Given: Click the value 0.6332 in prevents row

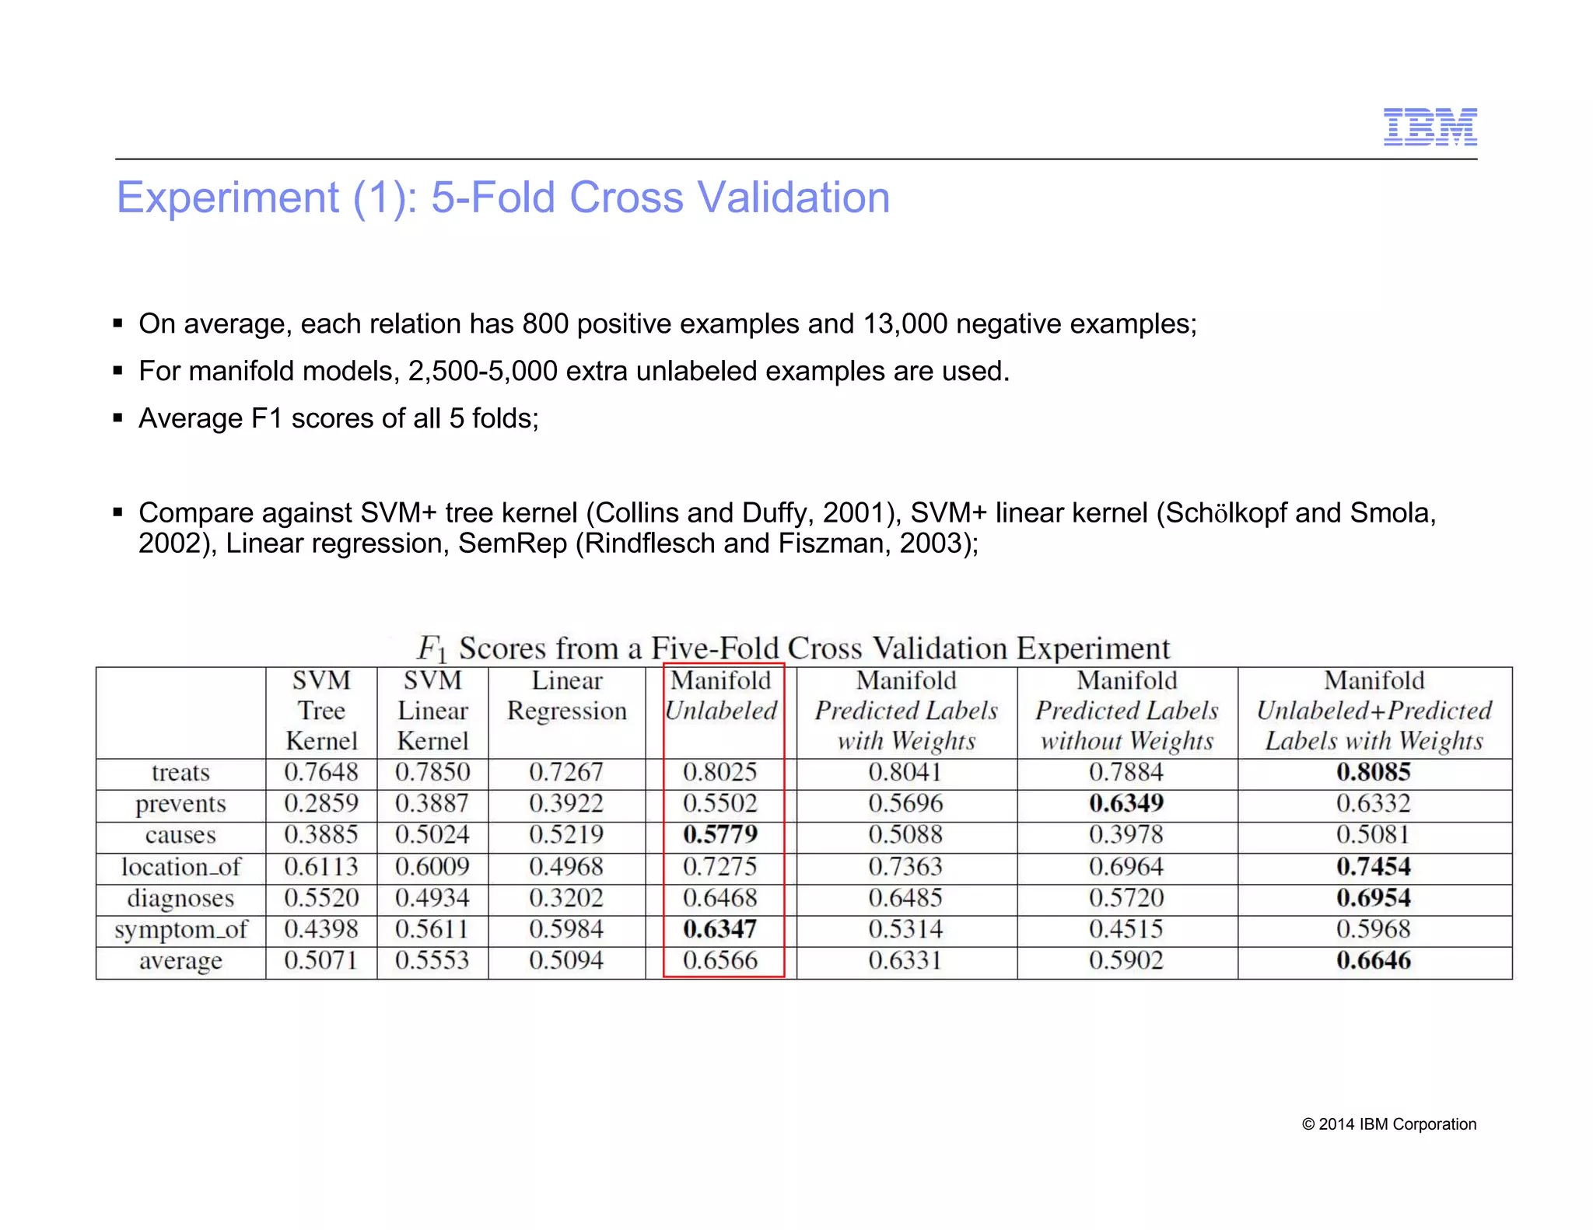Looking at the screenshot, I should 1374,803.
